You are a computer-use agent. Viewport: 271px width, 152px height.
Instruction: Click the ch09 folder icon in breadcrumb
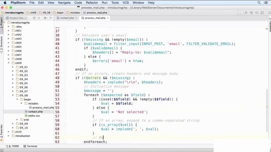click(x=28, y=13)
